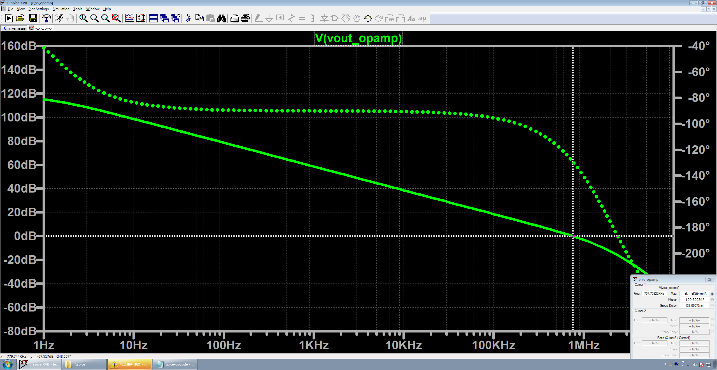Switch to e_vs_opamp schematic tab
The width and height of the screenshot is (717, 370).
click(15, 28)
